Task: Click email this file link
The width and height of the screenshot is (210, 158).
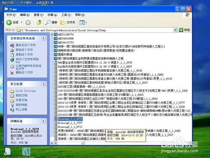Action: (x=29, y=67)
